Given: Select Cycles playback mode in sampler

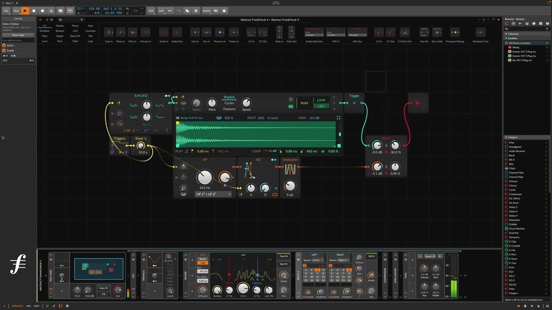Looking at the screenshot, I should coord(229,103).
